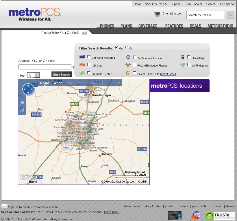
Task: Open About MetroPCS page
Action: click(156, 4)
